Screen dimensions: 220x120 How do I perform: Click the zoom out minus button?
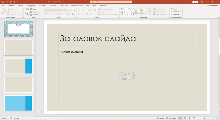coord(197,118)
